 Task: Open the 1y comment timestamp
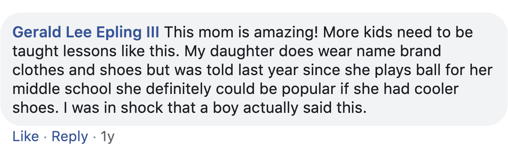tap(107, 137)
